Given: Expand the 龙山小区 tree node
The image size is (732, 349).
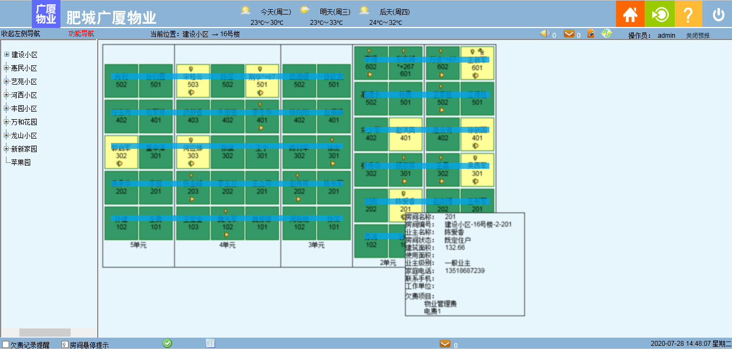Looking at the screenshot, I should coord(6,135).
